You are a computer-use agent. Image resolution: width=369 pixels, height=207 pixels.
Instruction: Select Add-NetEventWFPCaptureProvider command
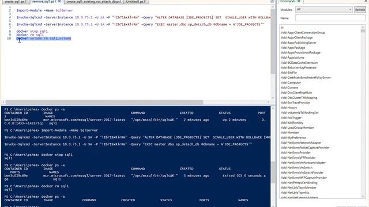tap(304, 178)
